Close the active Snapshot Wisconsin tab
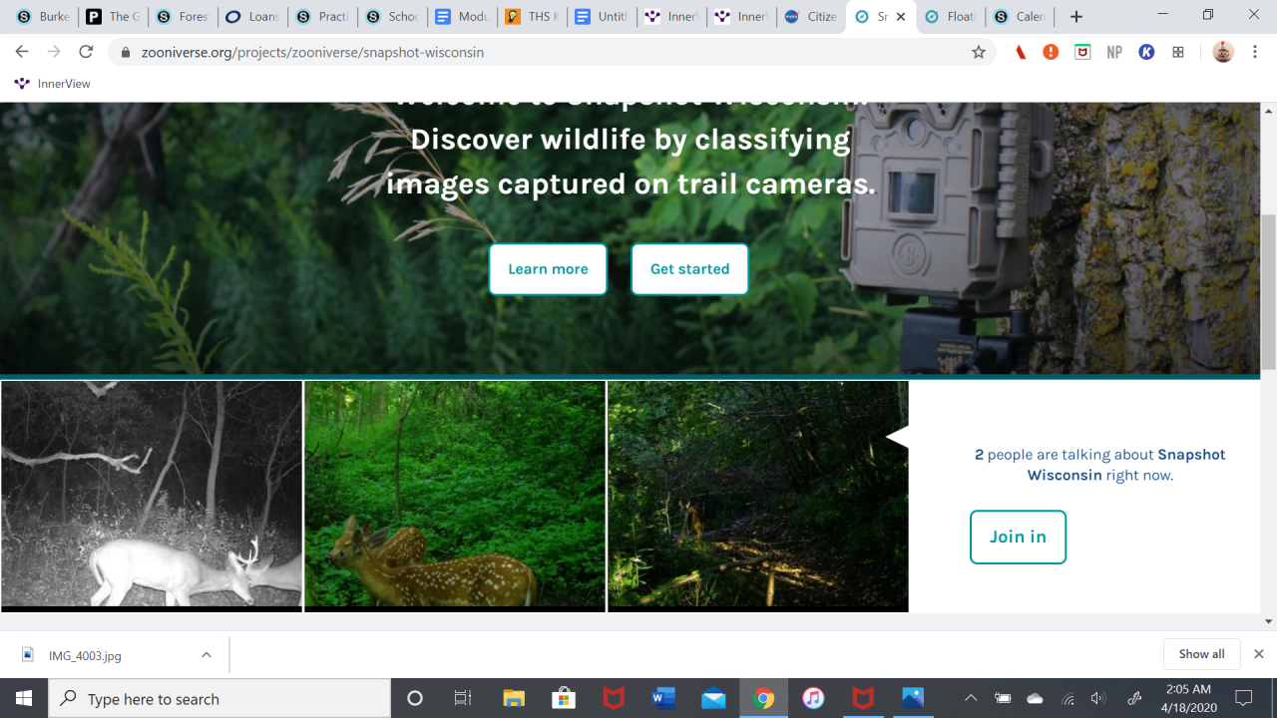The width and height of the screenshot is (1277, 718). [902, 17]
